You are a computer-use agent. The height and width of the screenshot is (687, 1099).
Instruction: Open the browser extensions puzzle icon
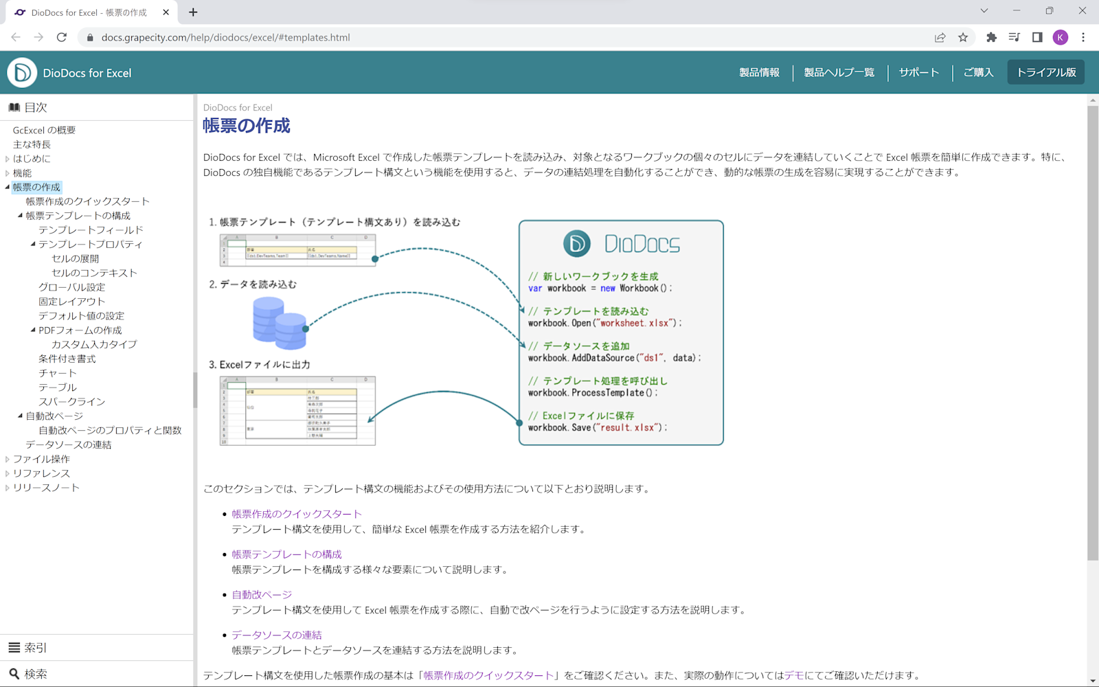pos(991,37)
